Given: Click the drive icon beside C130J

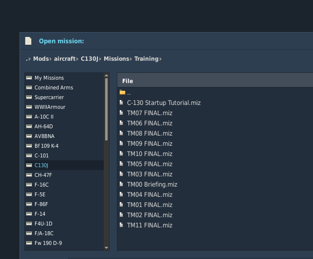Looking at the screenshot, I should point(29,165).
